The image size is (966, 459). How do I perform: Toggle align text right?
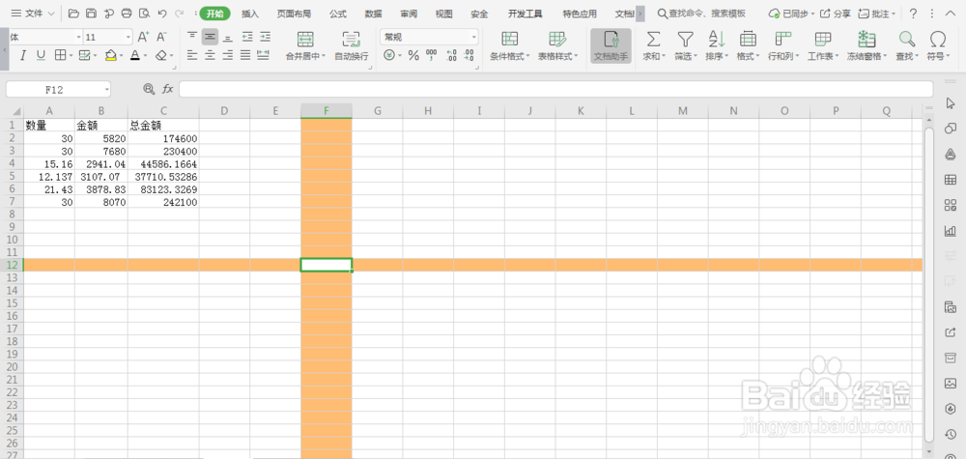click(x=228, y=55)
